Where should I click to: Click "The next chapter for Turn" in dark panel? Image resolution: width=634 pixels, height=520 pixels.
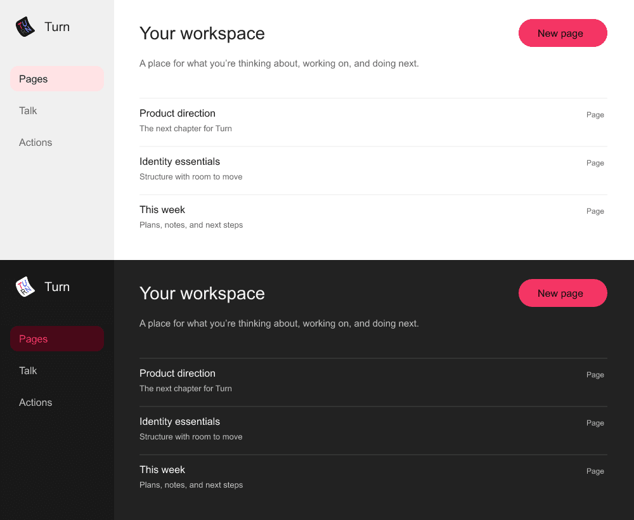[x=186, y=389]
